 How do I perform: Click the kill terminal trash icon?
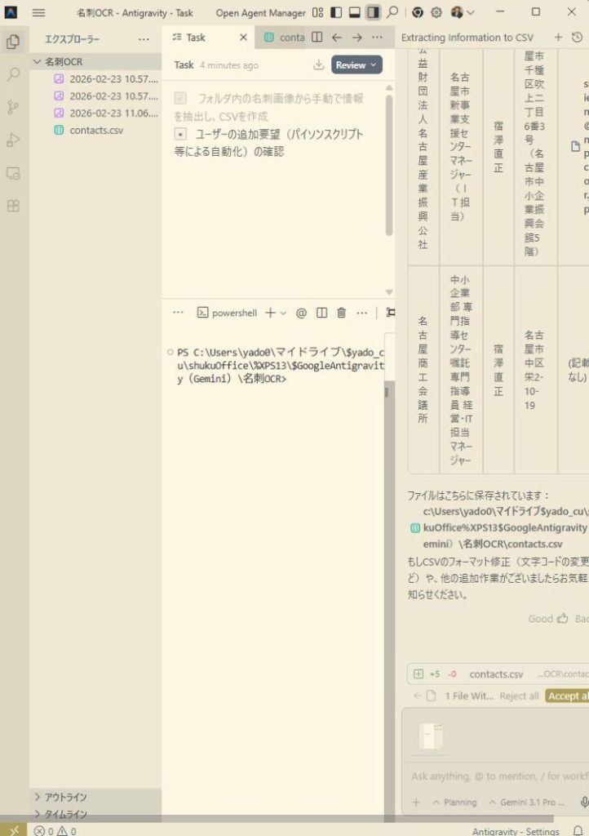point(342,313)
